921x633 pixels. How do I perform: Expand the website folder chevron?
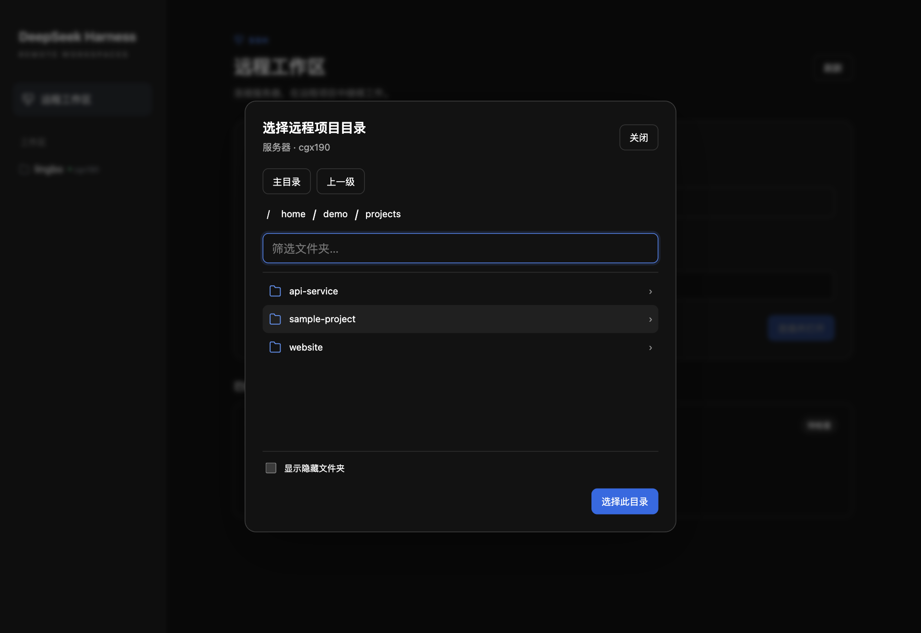[x=650, y=348]
